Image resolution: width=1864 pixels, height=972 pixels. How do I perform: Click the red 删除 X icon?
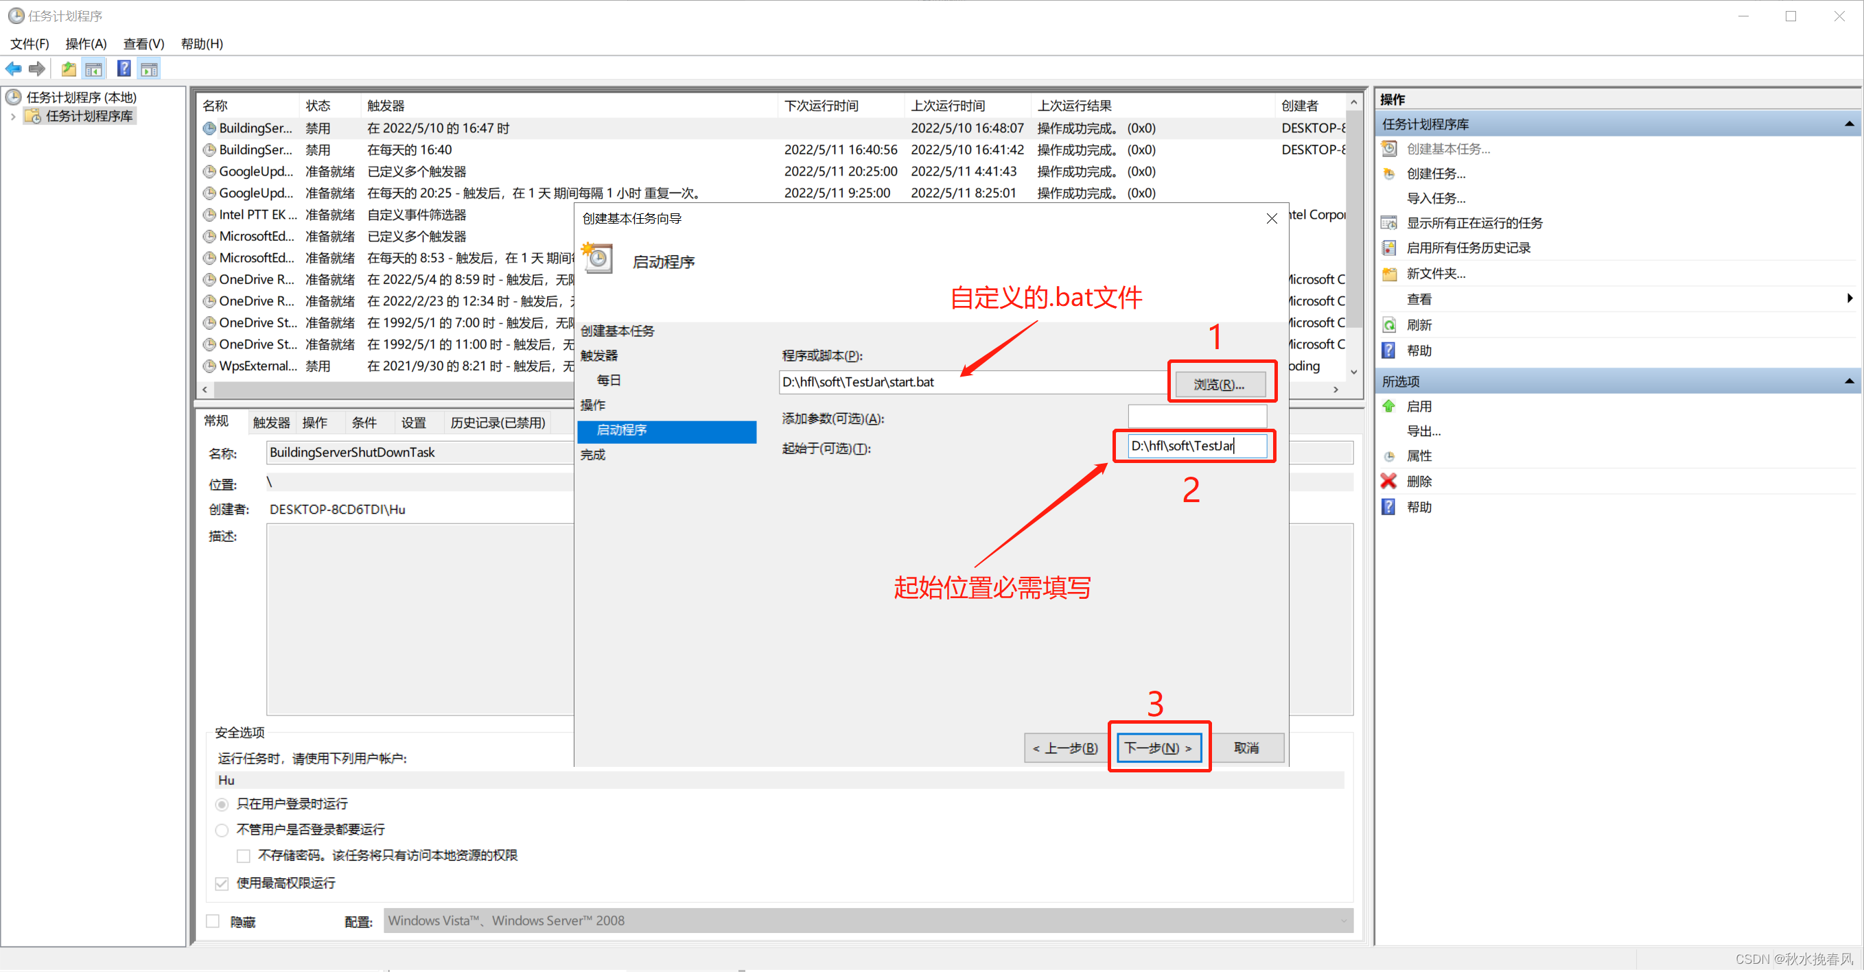(1388, 482)
